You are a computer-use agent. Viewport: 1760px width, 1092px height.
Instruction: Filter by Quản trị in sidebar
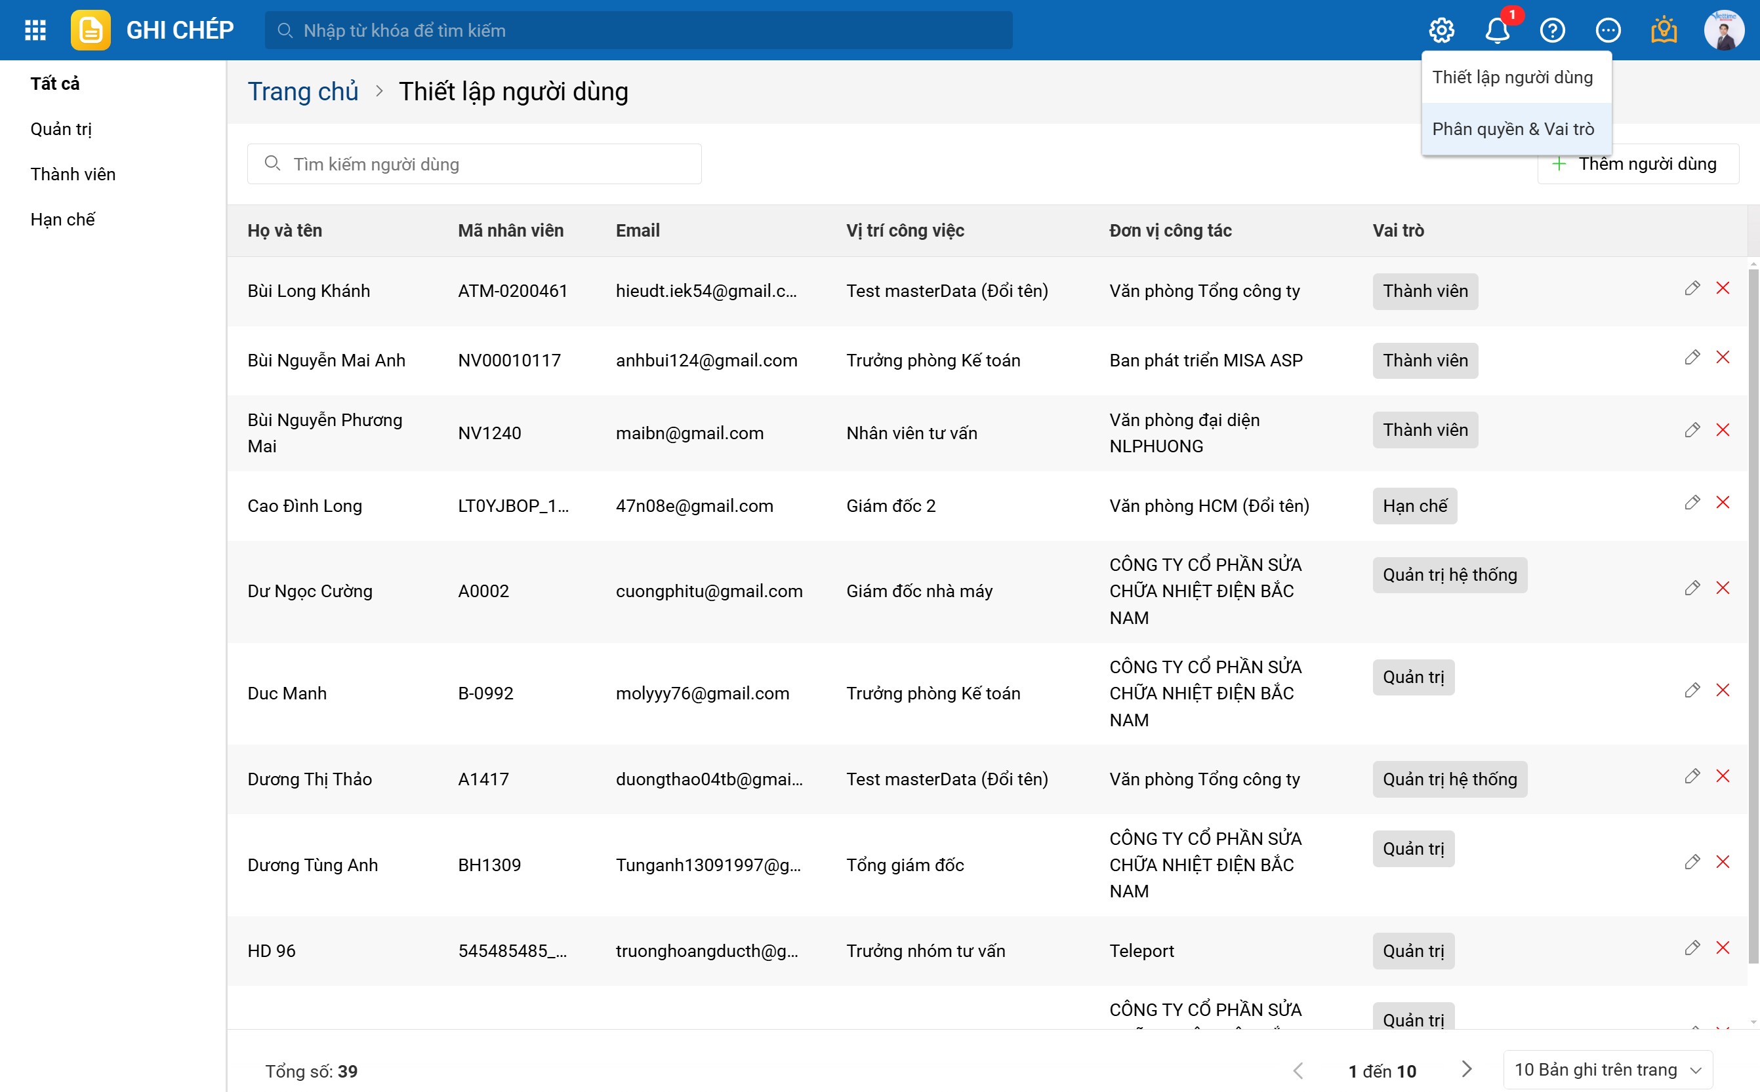point(61,129)
